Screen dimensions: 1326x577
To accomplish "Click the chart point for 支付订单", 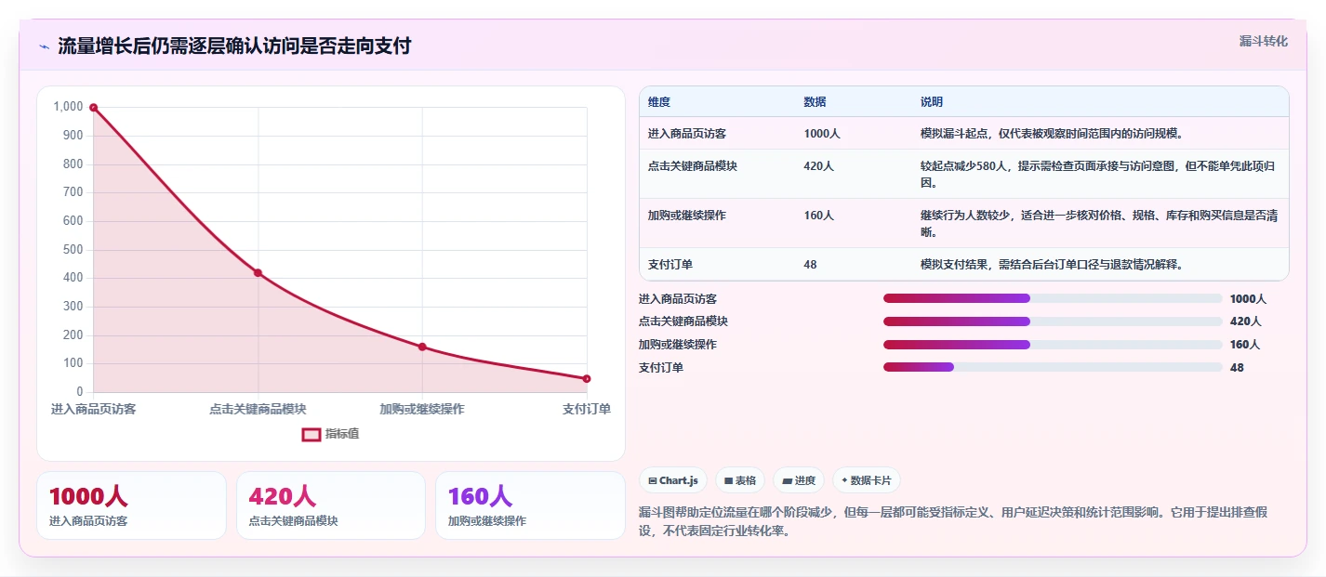I will tap(587, 378).
